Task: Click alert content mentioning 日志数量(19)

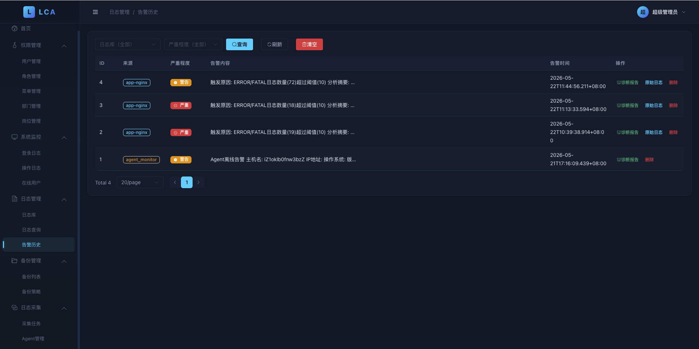Action: [283, 132]
